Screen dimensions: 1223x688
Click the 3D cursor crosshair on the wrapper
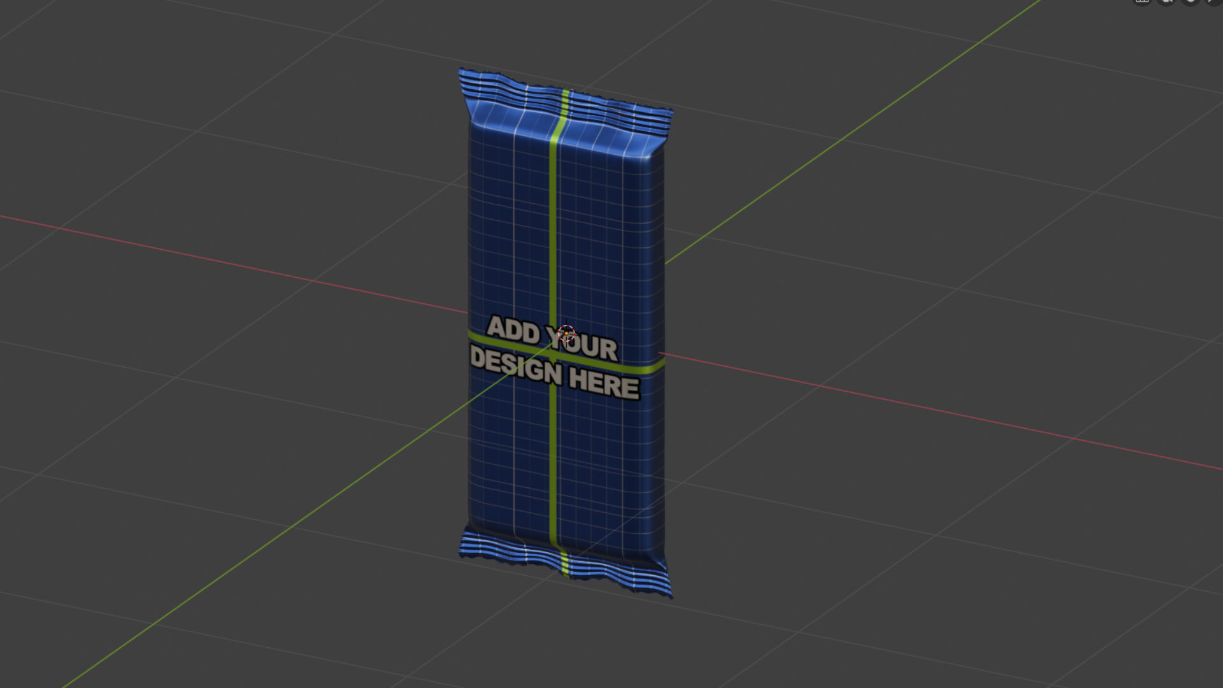coord(566,333)
